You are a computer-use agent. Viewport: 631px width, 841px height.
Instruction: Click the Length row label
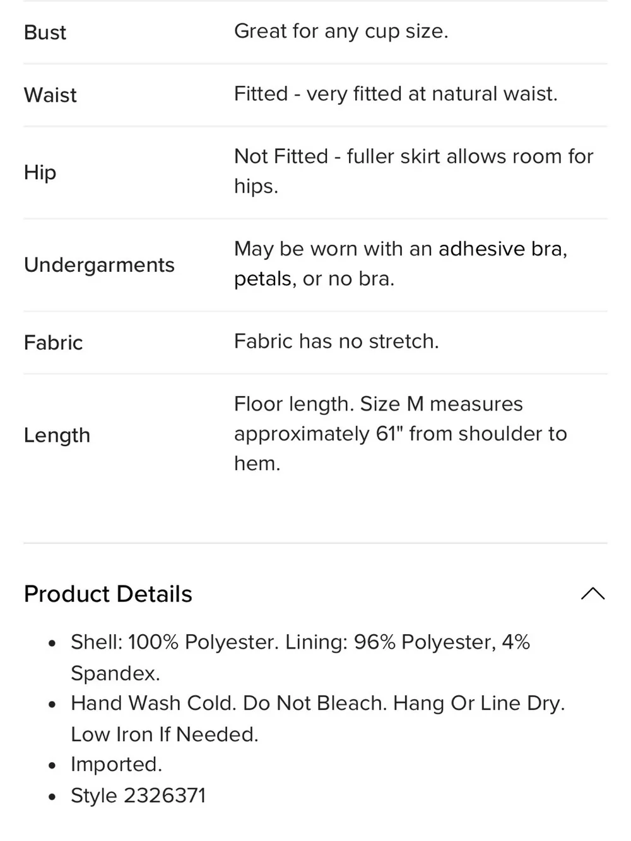coord(57,435)
